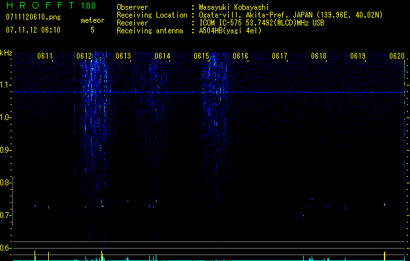
Task: Click the 0614 time marker
Action: tap(162, 56)
